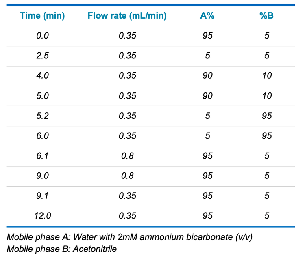The height and width of the screenshot is (260, 305).
Task: Click the Mobile phase A footnote text
Action: point(129,237)
